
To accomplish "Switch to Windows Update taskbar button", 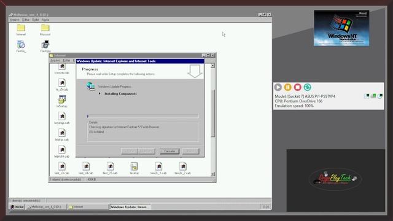I will (130, 207).
